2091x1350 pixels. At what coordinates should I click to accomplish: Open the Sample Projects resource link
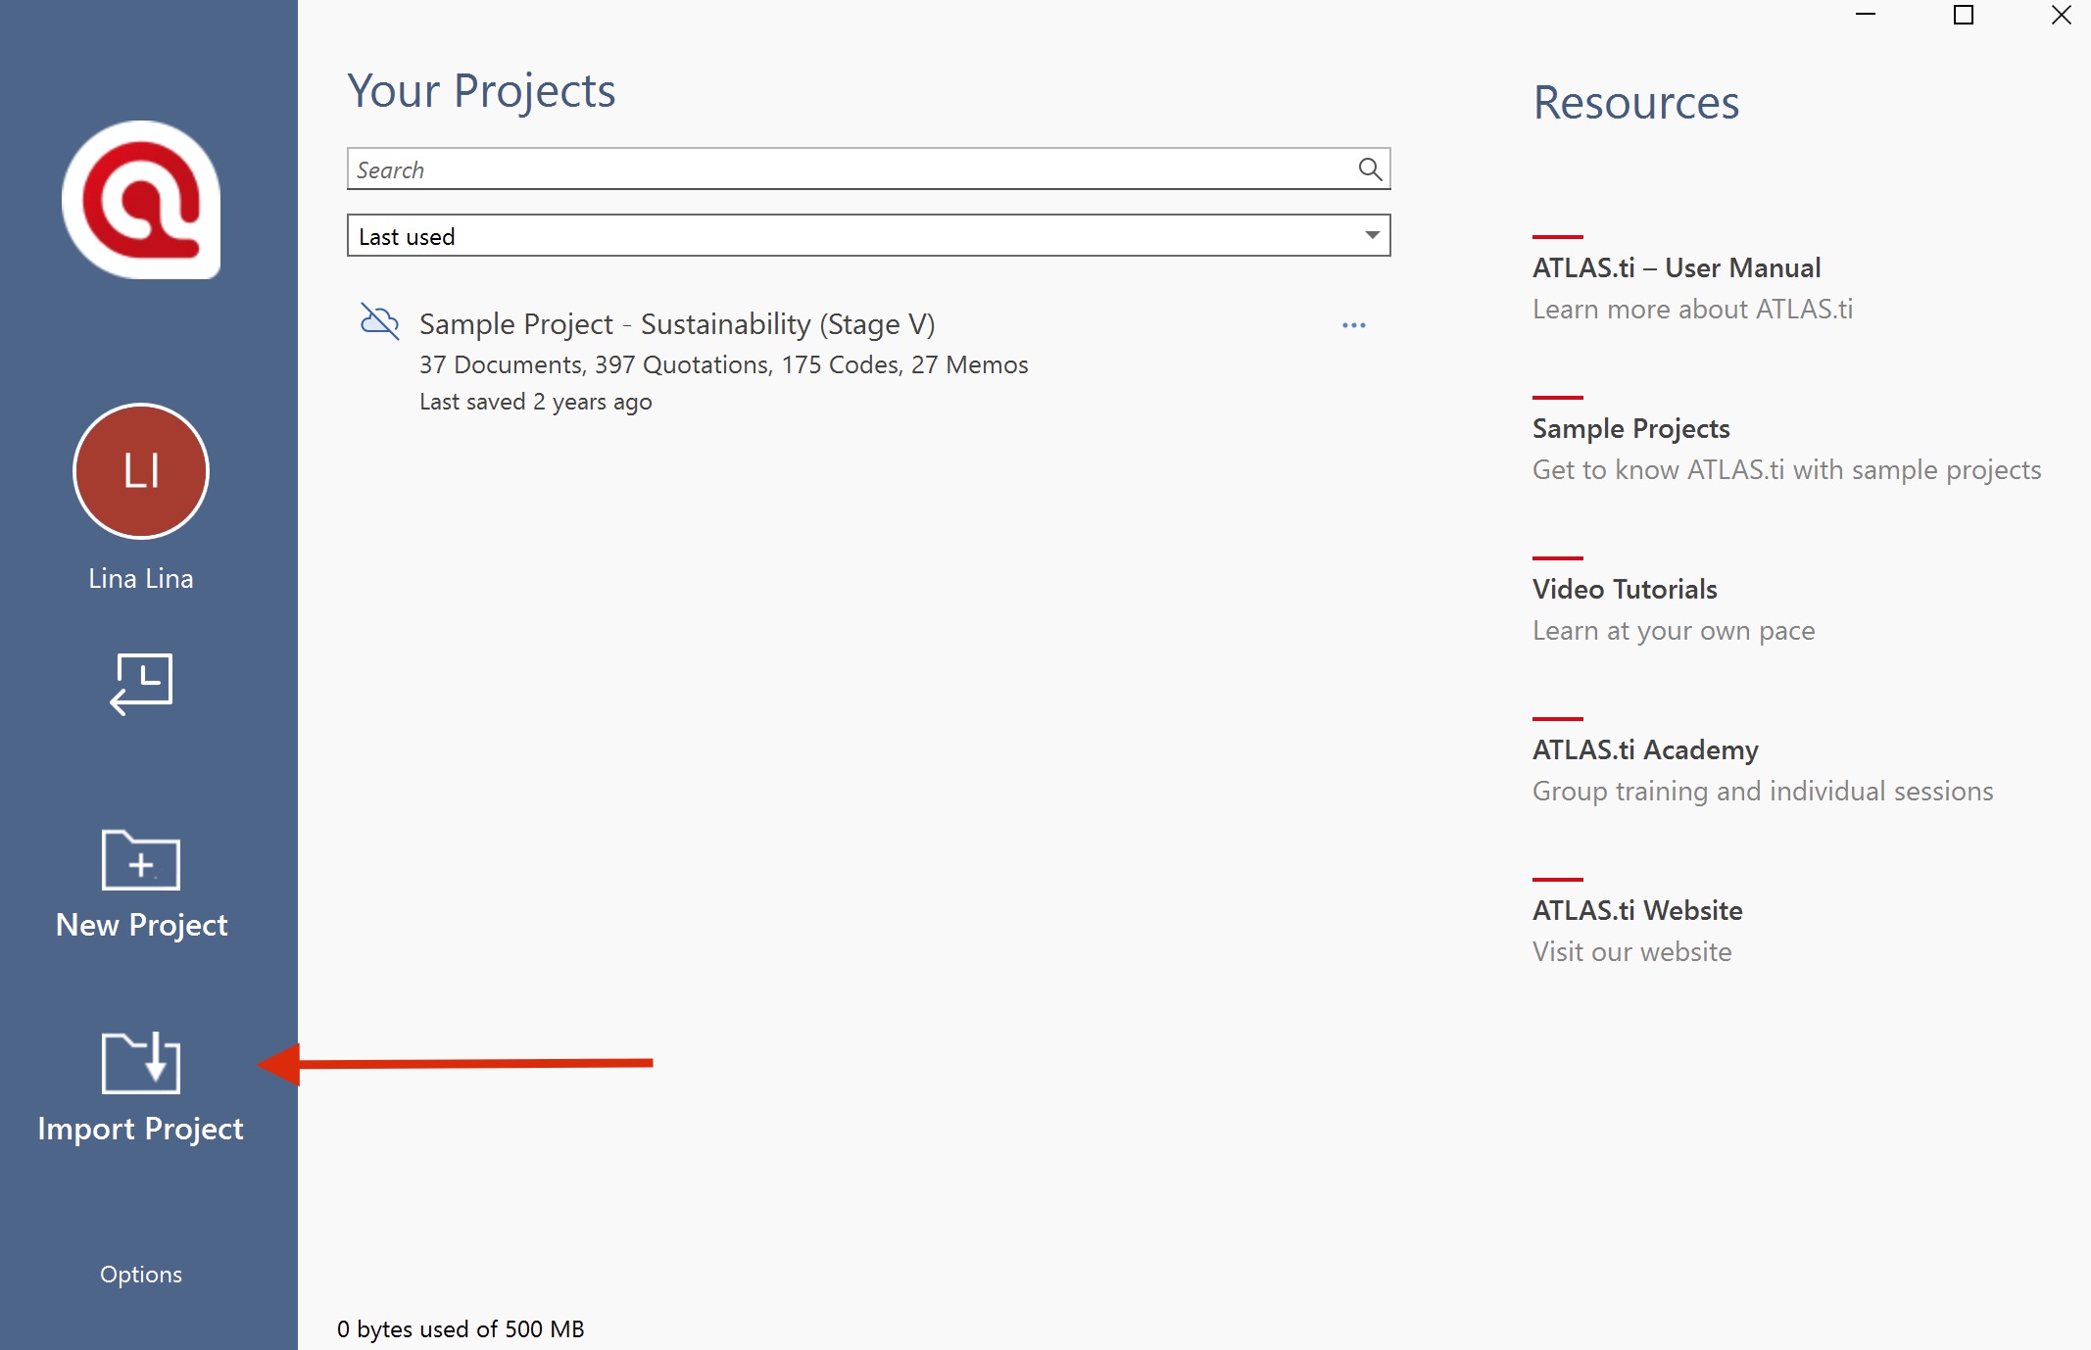pos(1630,428)
